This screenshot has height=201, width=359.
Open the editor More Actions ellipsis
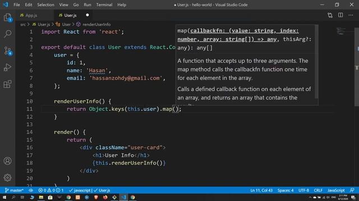click(x=351, y=15)
